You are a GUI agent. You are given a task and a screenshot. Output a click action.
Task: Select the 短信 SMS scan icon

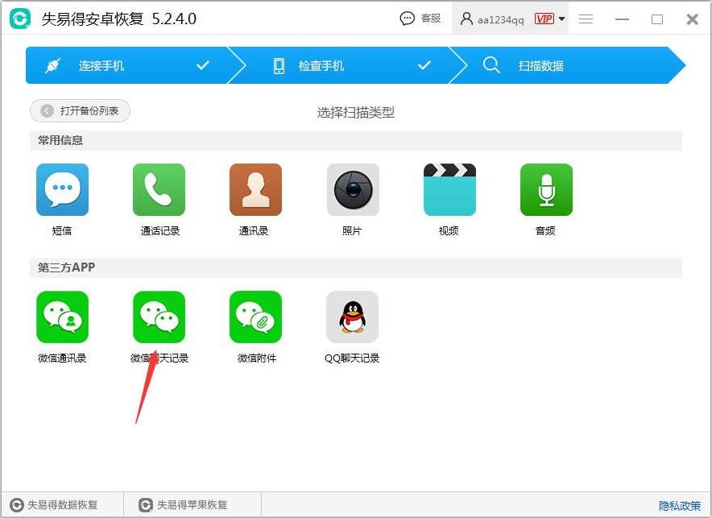tap(62, 190)
